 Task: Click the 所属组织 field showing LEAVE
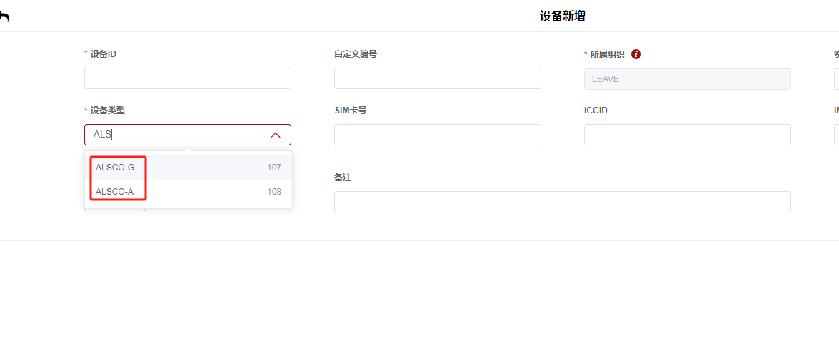(687, 78)
